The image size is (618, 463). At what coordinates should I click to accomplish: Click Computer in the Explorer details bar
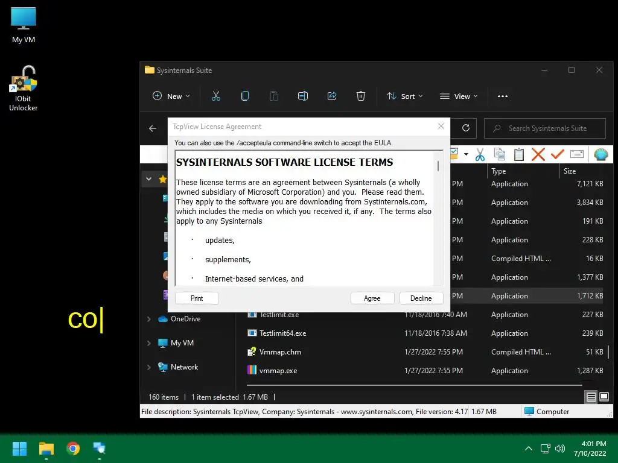tap(547, 411)
